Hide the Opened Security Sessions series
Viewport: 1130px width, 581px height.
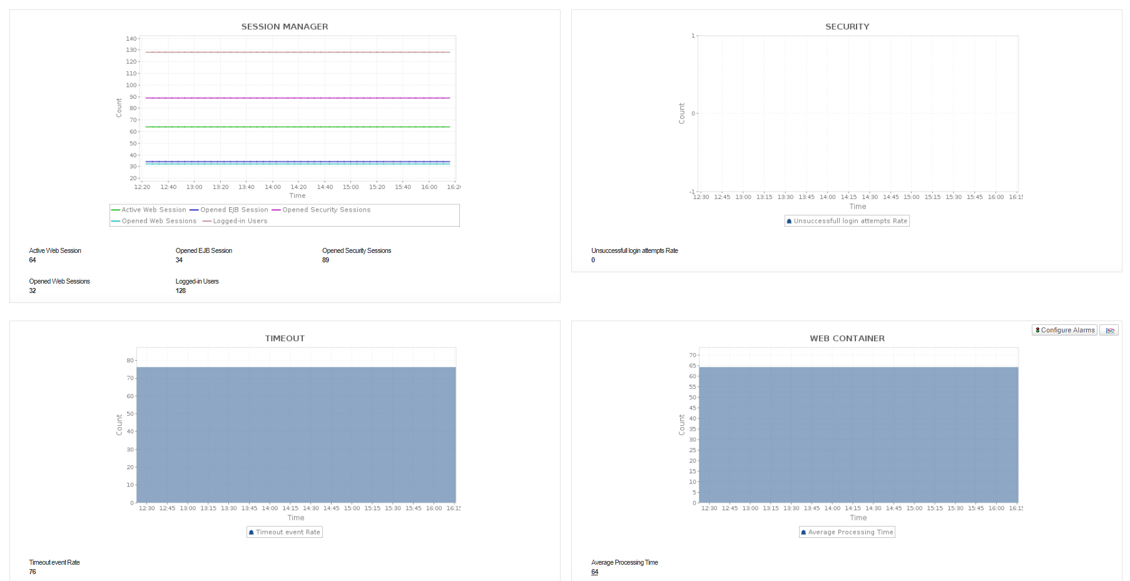pyautogui.click(x=325, y=210)
